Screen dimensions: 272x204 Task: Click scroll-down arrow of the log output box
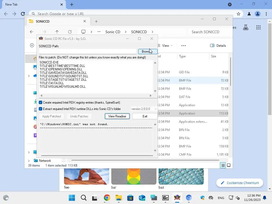point(155,151)
